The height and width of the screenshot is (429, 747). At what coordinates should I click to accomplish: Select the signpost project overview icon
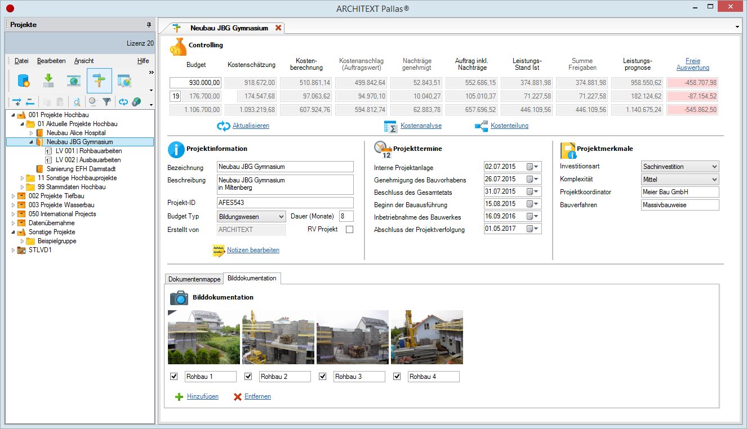click(x=99, y=81)
